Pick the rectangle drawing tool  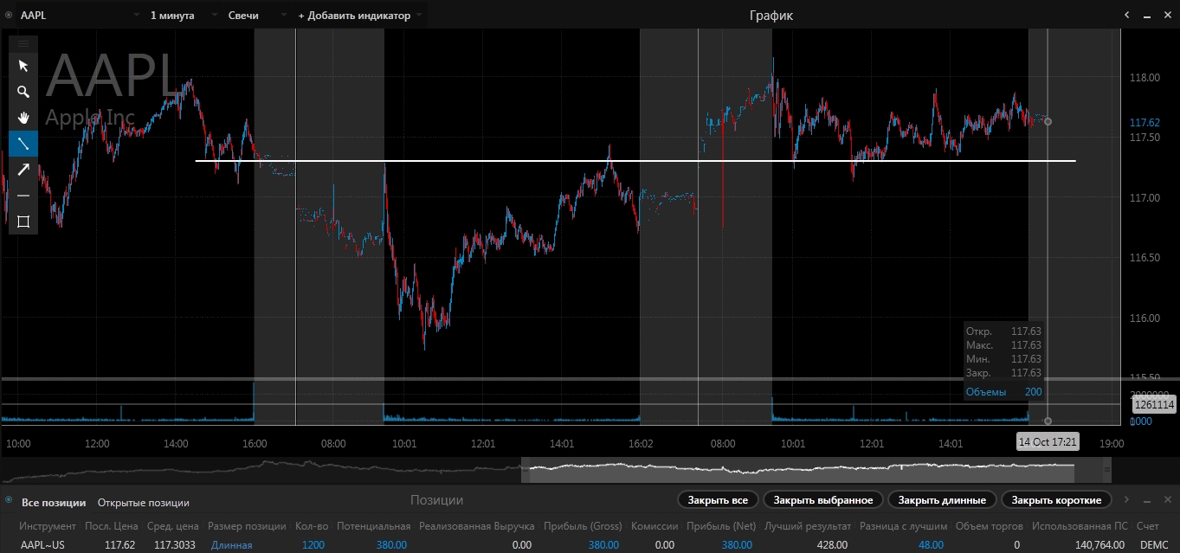click(x=23, y=222)
